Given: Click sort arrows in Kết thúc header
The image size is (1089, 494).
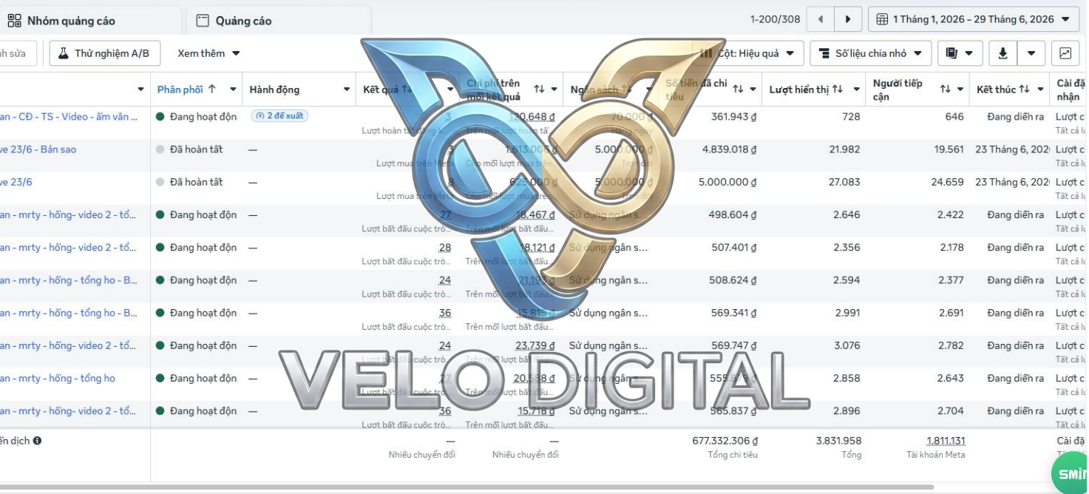Looking at the screenshot, I should click(x=1025, y=89).
